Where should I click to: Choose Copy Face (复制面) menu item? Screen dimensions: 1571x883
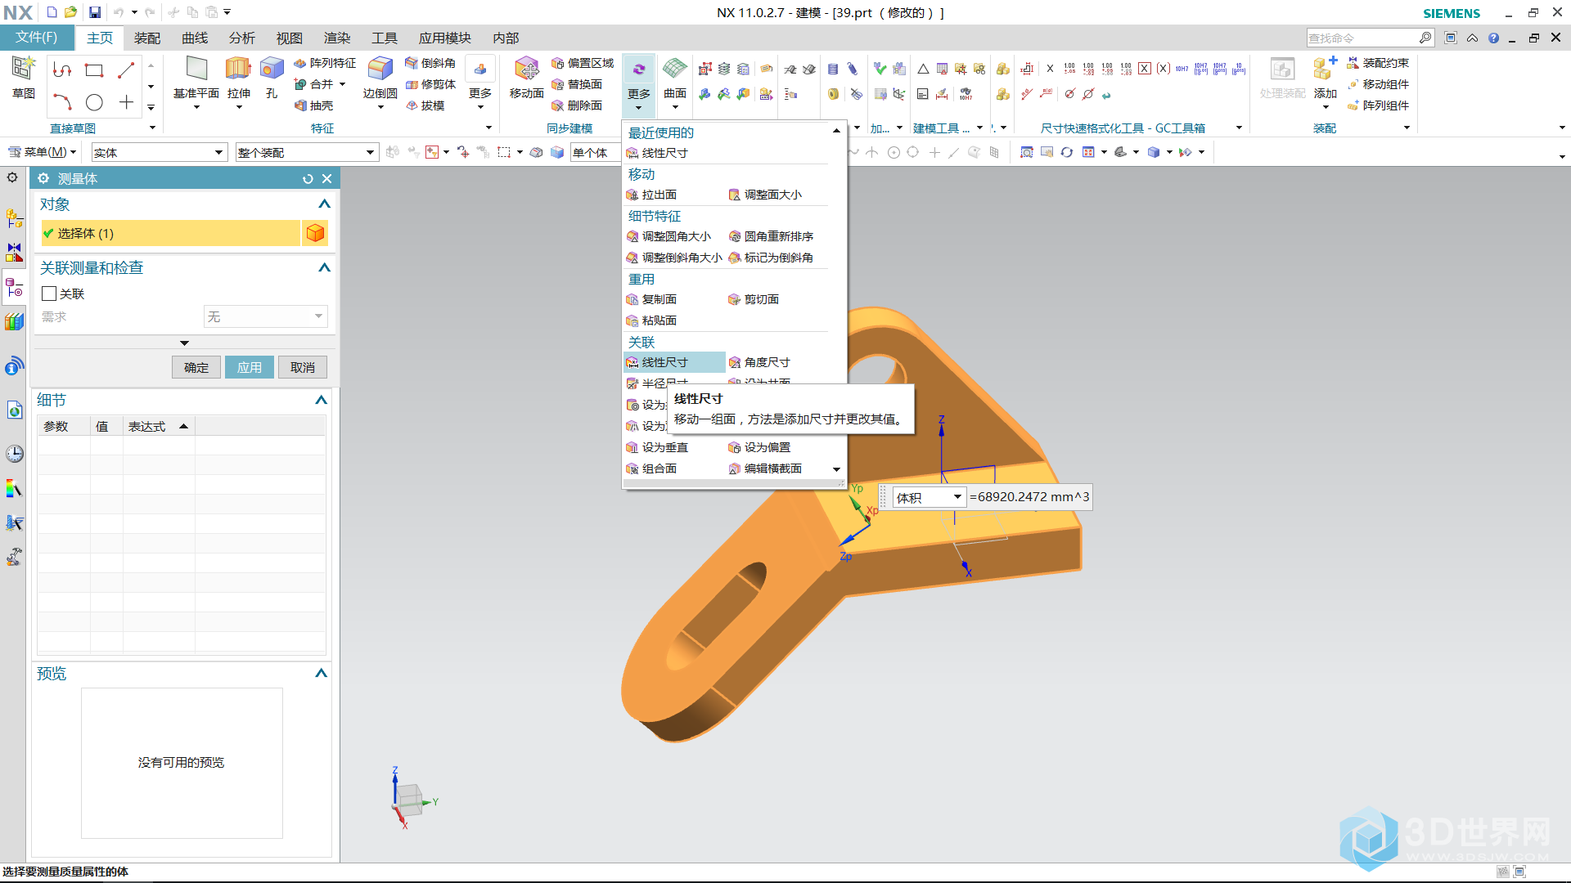[652, 299]
